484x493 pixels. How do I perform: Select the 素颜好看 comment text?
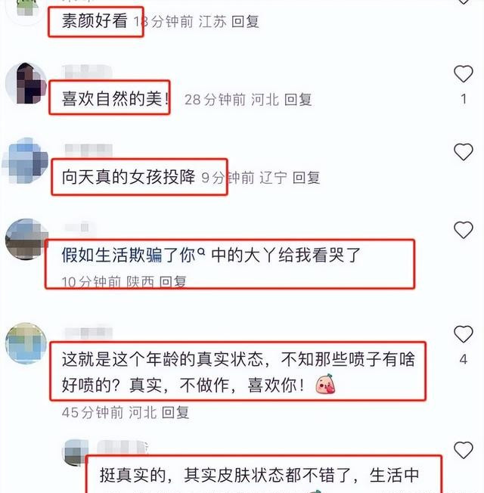pos(95,21)
